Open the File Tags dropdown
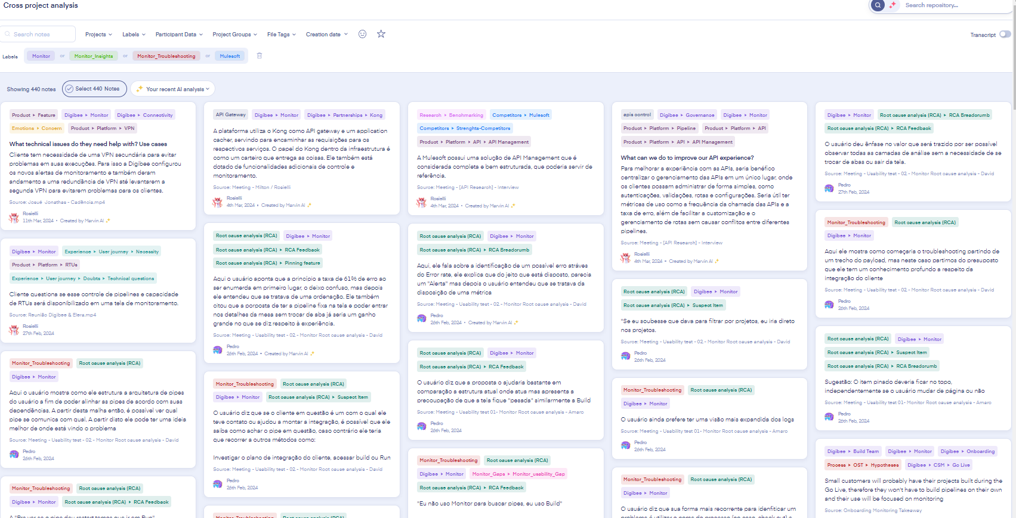 click(281, 35)
